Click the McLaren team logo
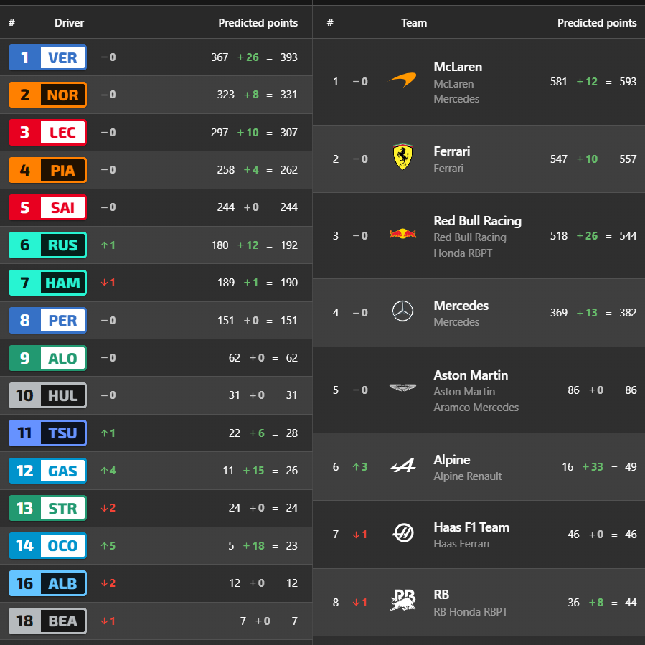Image resolution: width=645 pixels, height=645 pixels. pyautogui.click(x=402, y=80)
